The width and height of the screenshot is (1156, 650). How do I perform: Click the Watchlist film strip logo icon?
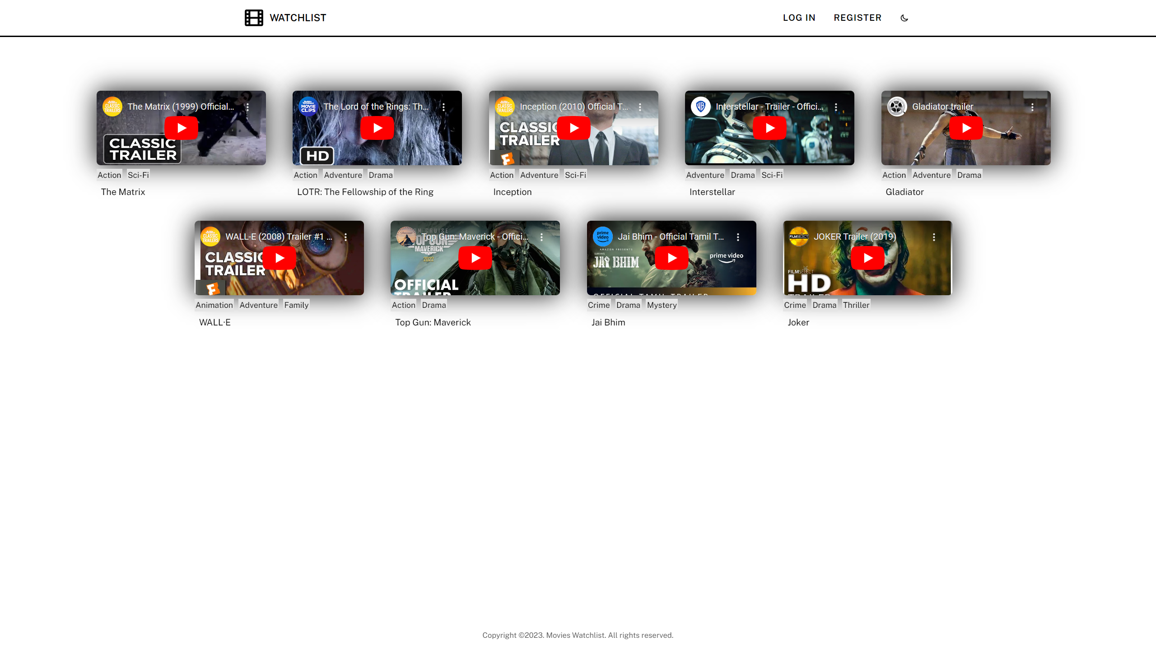[254, 18]
